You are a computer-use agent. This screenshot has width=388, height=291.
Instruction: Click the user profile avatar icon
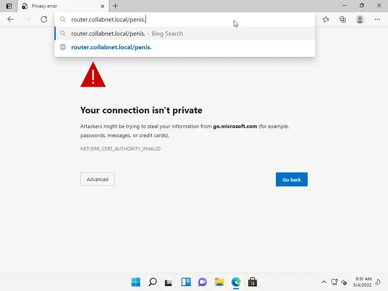360,19
